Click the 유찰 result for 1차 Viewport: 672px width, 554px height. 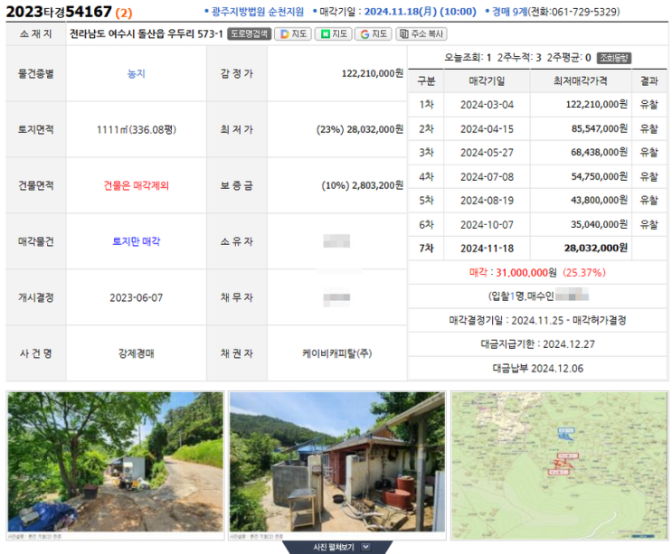(x=648, y=105)
